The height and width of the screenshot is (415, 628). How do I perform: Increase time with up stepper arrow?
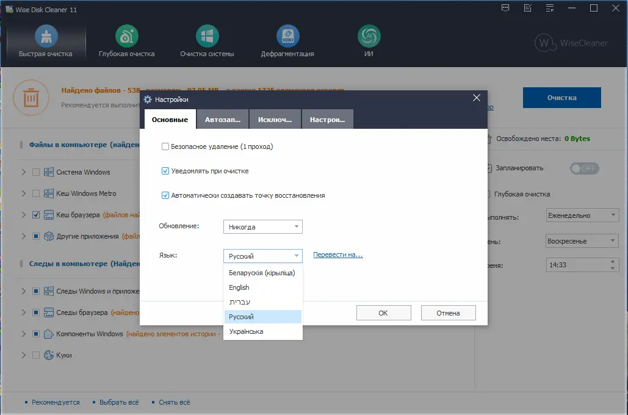click(613, 262)
